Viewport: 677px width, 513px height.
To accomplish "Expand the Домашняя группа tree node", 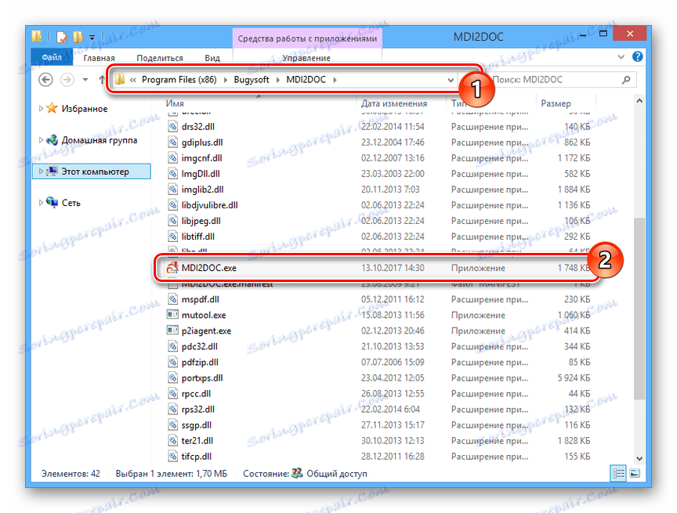I will tap(41, 139).
